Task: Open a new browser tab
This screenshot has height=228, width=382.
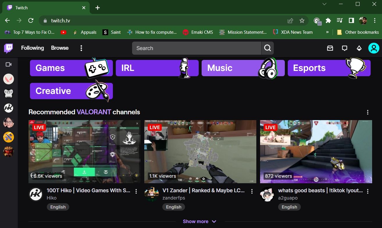Action: (97, 8)
